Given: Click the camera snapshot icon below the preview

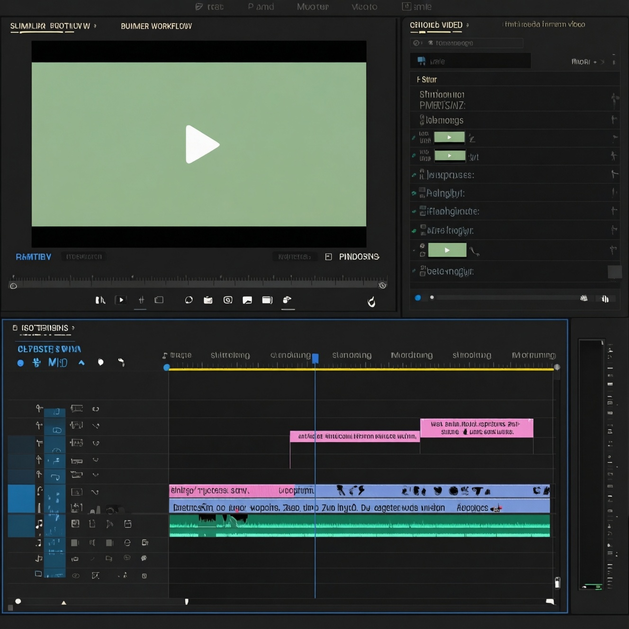Looking at the screenshot, I should point(228,300).
